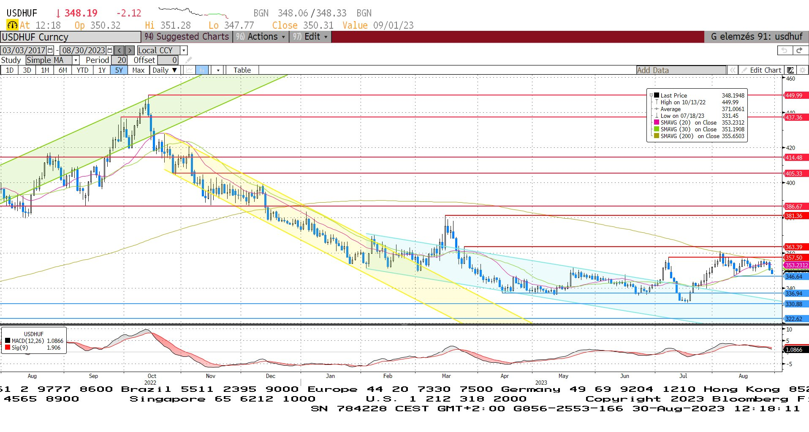This screenshot has width=809, height=432.
Task: Click the Add Data input field
Action: tap(681, 70)
